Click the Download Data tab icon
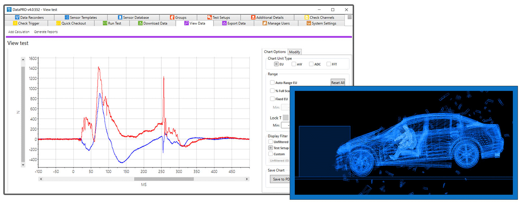The height and width of the screenshot is (203, 523). click(x=140, y=23)
